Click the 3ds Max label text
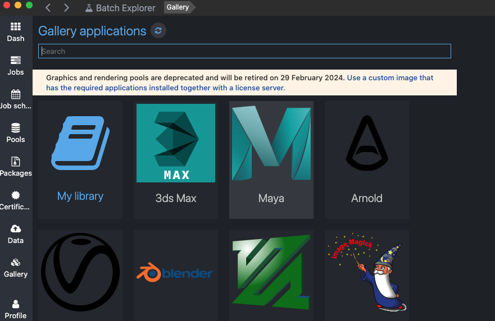Image resolution: width=495 pixels, height=321 pixels. coord(176,198)
